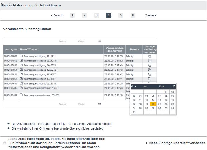Screen dimensions: 207x150
Task: Close the calendar popup
Action: (x=174, y=86)
